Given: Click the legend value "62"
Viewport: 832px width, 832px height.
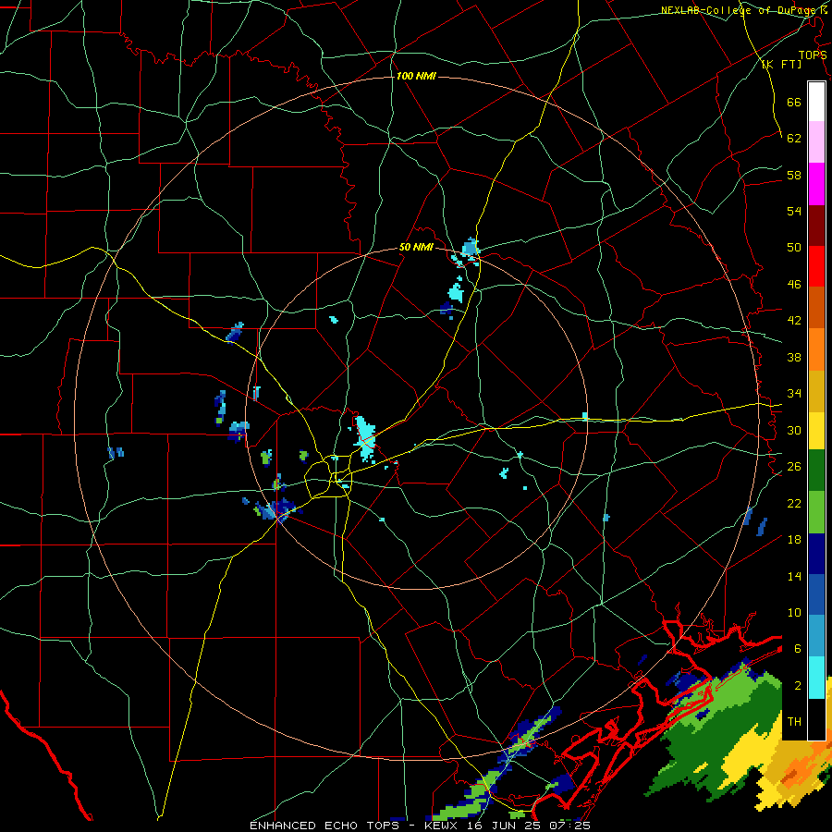Looking at the screenshot, I should coord(794,139).
